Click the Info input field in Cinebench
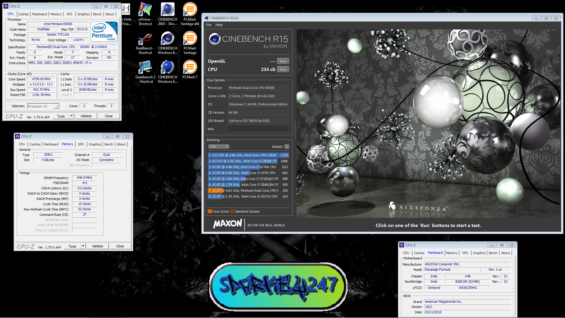Image resolution: width=565 pixels, height=318 pixels. click(258, 129)
